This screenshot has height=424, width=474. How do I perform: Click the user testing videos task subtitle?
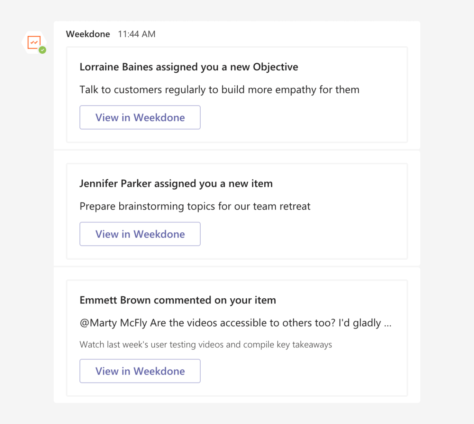point(205,344)
